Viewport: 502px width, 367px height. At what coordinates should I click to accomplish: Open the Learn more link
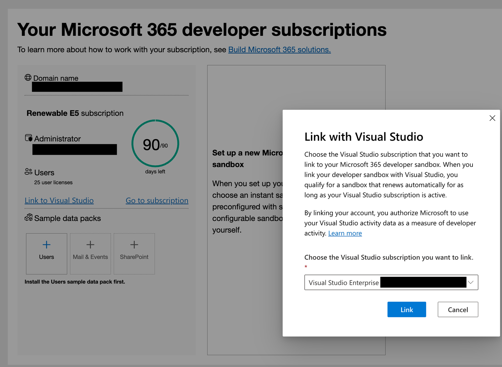345,233
